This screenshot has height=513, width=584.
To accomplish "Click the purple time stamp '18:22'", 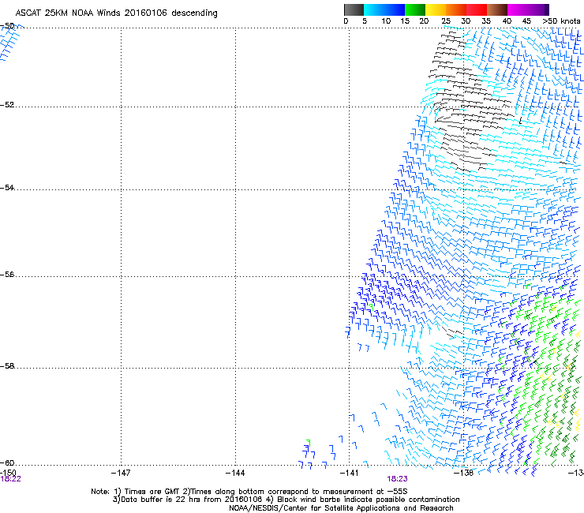I will (10, 479).
